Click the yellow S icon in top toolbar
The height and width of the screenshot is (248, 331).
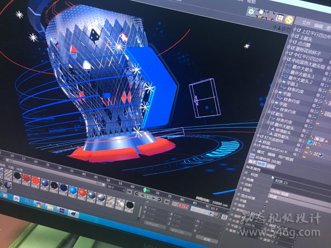pos(289,19)
